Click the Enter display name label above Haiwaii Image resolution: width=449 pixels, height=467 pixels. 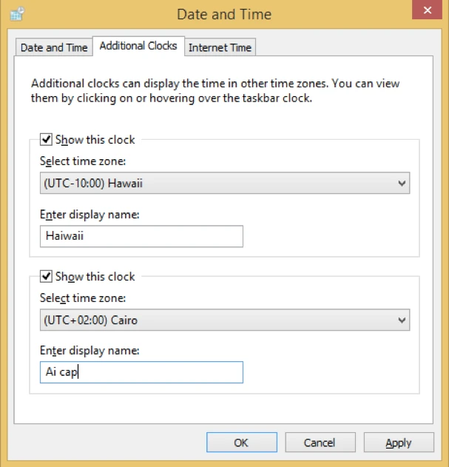click(90, 215)
